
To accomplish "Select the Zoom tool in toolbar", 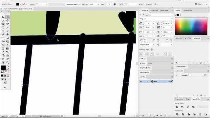I will 7,63.
